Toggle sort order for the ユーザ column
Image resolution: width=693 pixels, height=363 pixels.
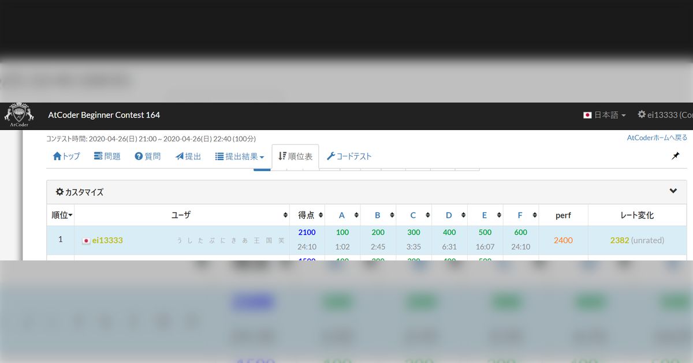(x=285, y=214)
